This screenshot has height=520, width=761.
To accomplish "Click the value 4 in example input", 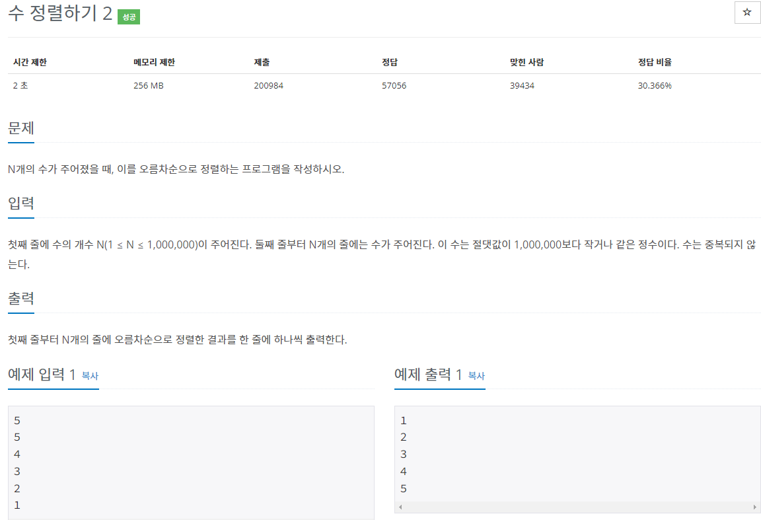I will click(x=17, y=455).
